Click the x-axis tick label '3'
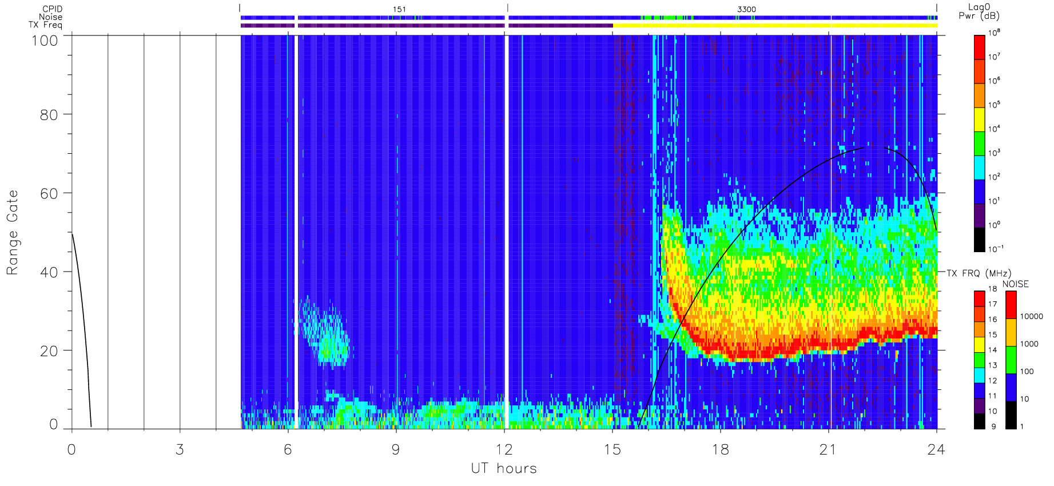Screen dimensions: 1054x486 point(180,450)
